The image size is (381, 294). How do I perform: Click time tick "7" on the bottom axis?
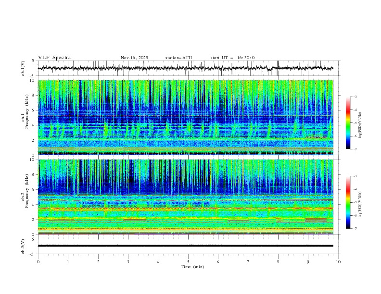tap(248, 262)
